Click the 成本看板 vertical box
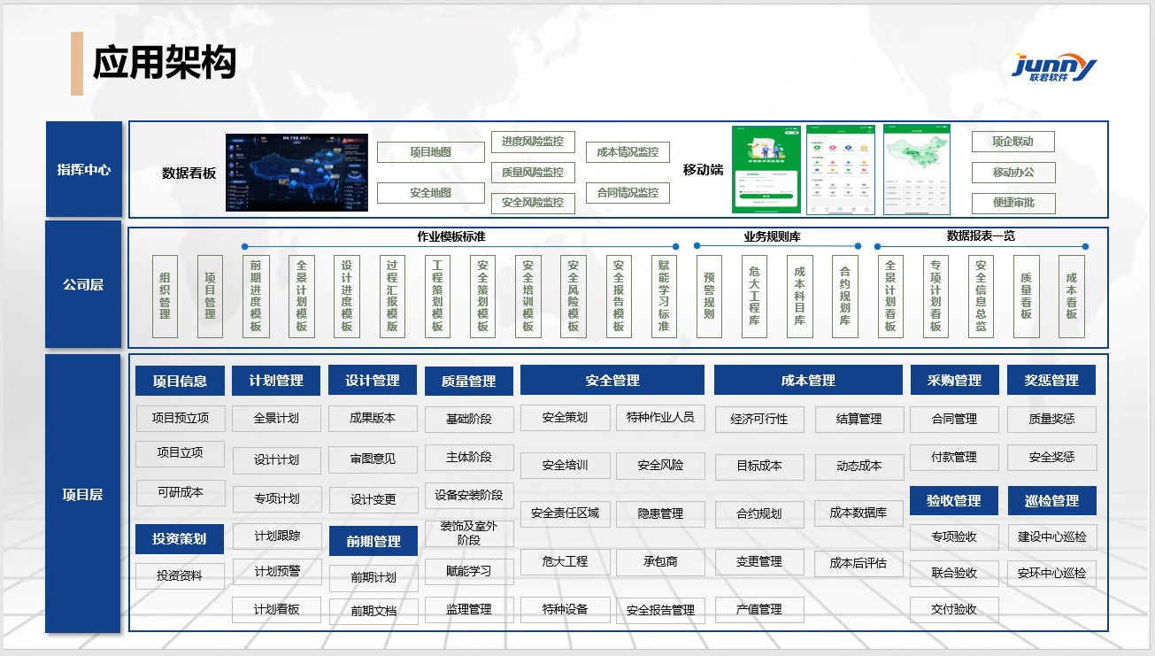Image resolution: width=1155 pixels, height=656 pixels. click(x=1071, y=297)
